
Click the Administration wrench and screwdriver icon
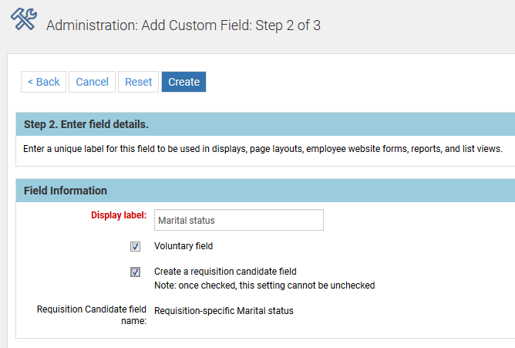click(24, 19)
